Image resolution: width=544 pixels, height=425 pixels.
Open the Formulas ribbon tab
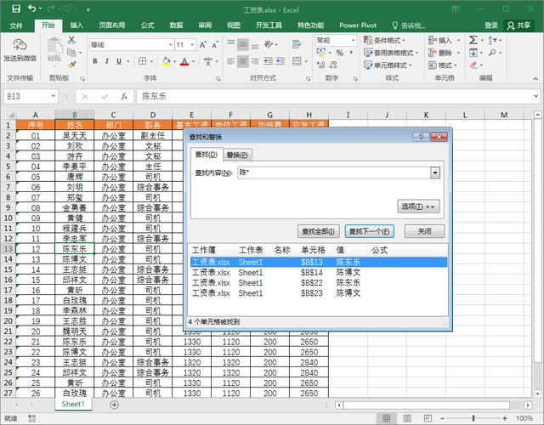(x=147, y=25)
